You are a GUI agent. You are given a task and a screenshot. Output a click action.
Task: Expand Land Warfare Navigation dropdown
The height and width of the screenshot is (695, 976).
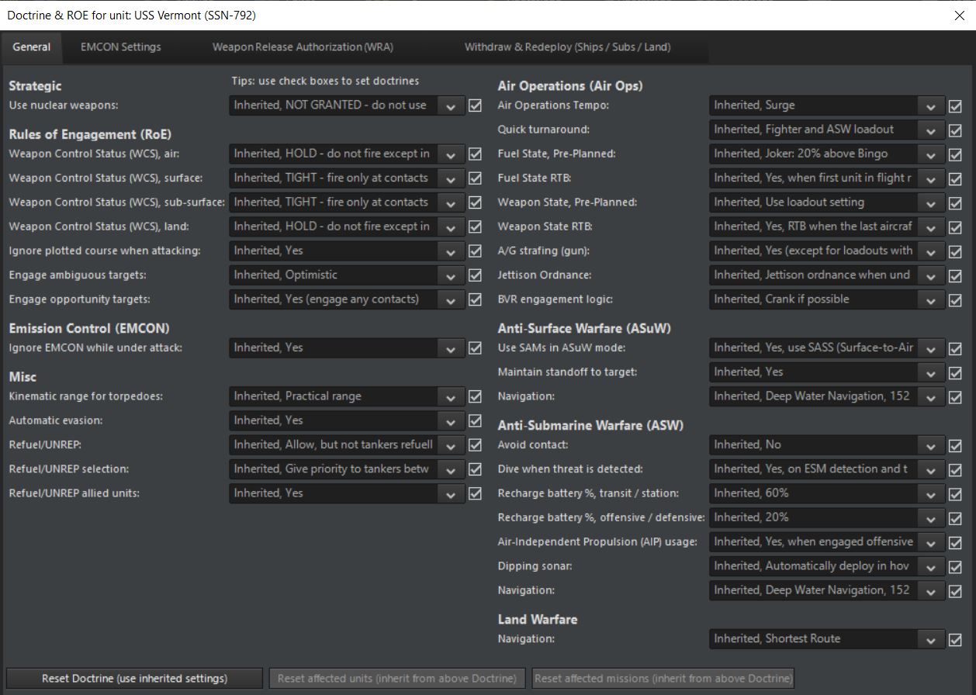pos(931,639)
